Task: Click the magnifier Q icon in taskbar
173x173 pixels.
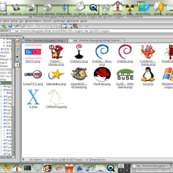Action: (x=111, y=168)
